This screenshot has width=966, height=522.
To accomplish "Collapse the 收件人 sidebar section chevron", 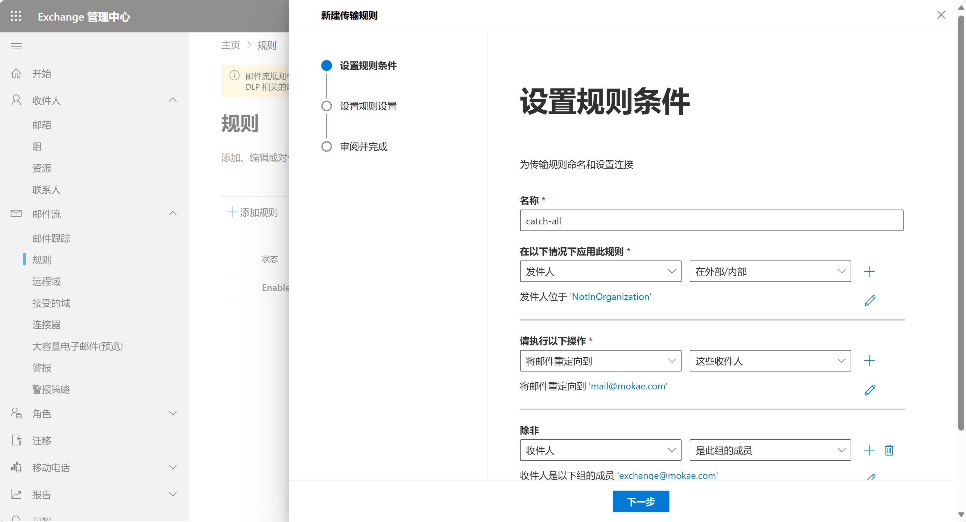I will [x=172, y=100].
